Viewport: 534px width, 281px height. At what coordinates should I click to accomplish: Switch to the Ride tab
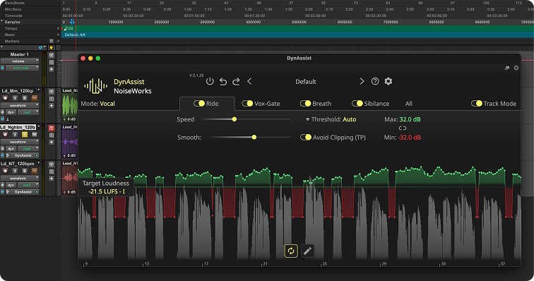(x=207, y=104)
